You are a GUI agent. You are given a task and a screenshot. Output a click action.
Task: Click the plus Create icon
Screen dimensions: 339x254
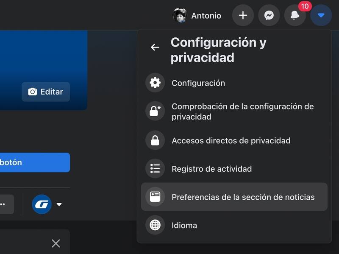click(x=243, y=16)
